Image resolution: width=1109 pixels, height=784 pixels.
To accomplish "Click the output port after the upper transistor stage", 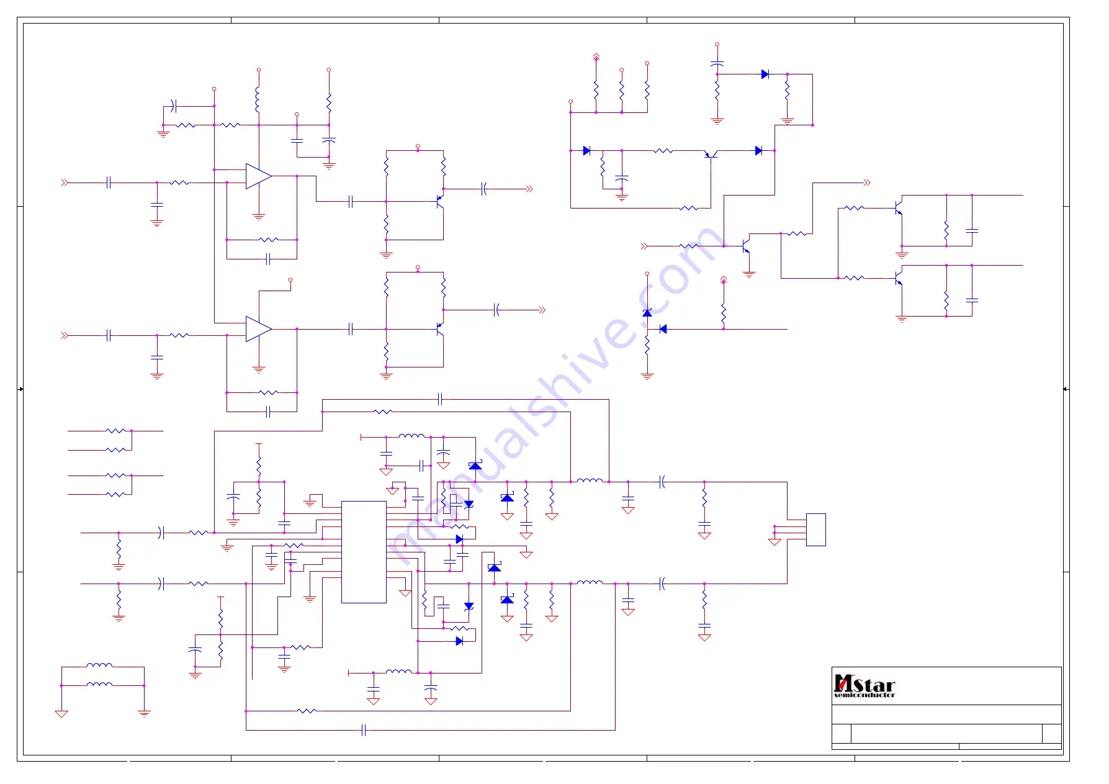I will [x=529, y=189].
